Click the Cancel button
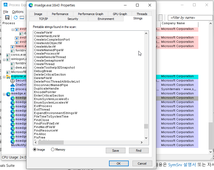This screenshot has width=214, height=170. coord(142,164)
